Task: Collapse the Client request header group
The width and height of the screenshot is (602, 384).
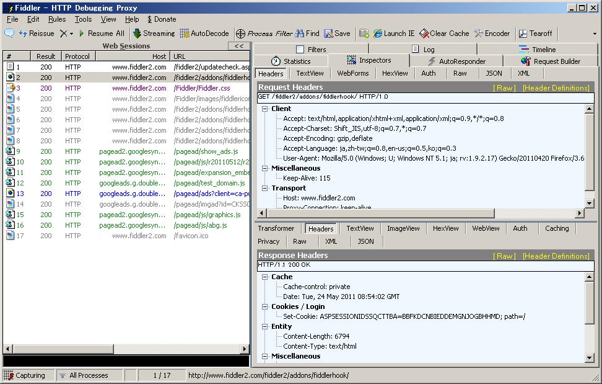Action: pos(265,109)
